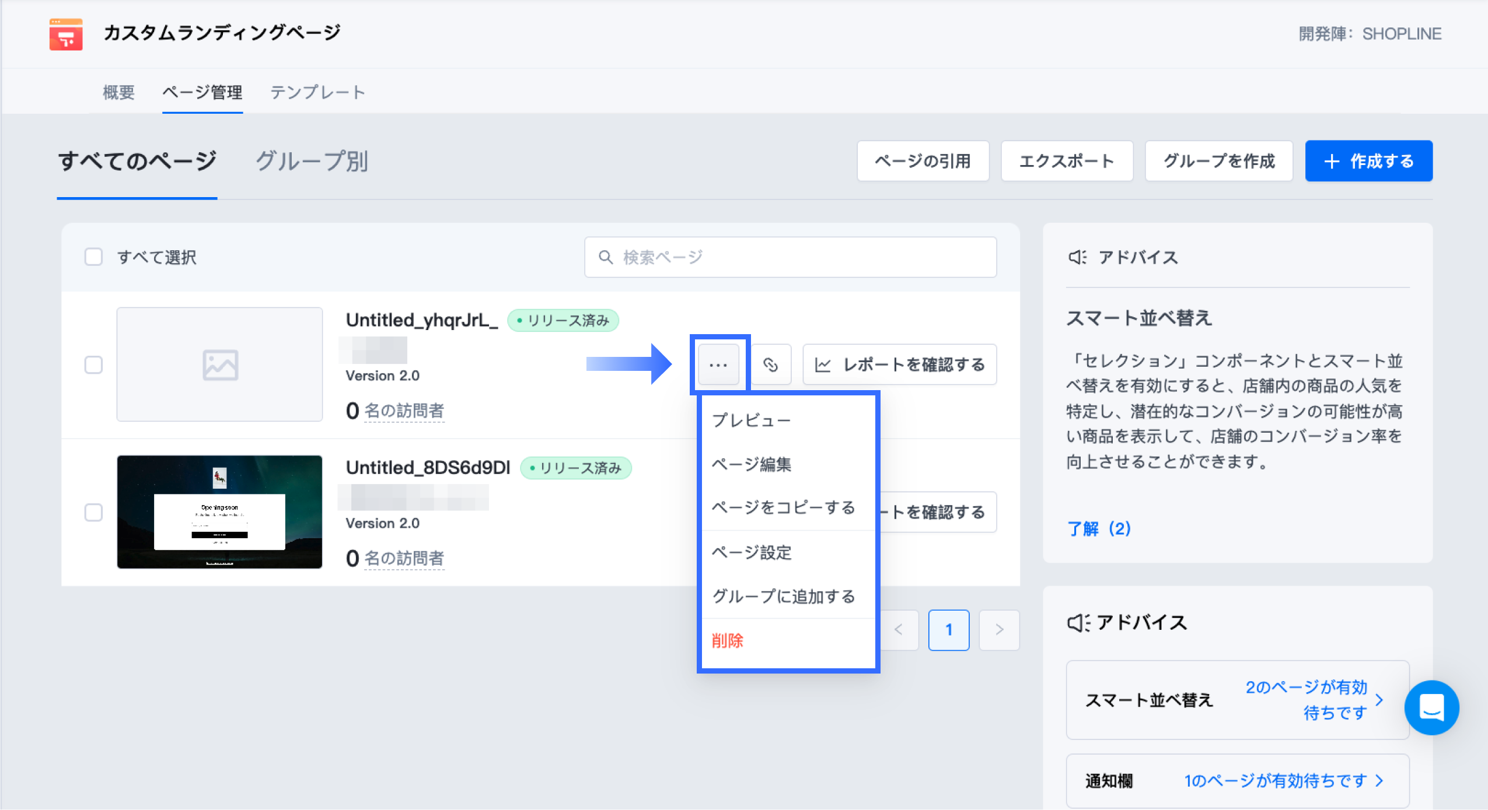Click the three-dots more options button
The image size is (1488, 810).
pos(718,364)
